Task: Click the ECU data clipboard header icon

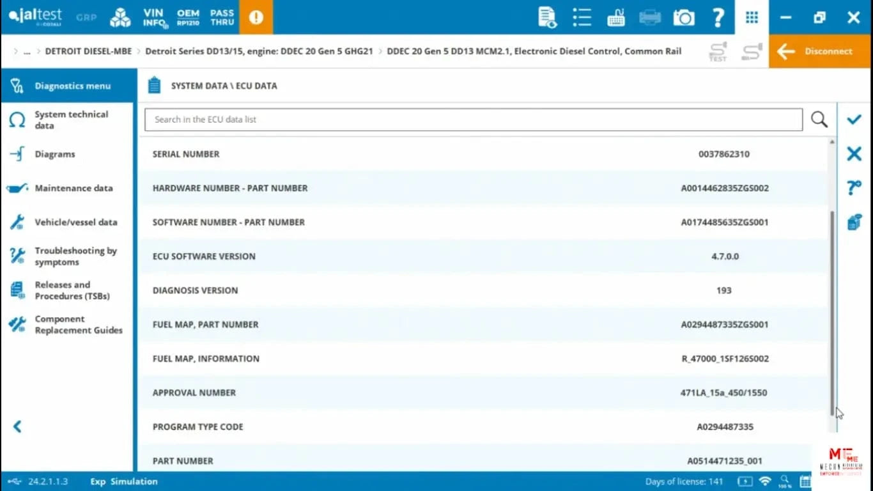Action: click(x=154, y=85)
